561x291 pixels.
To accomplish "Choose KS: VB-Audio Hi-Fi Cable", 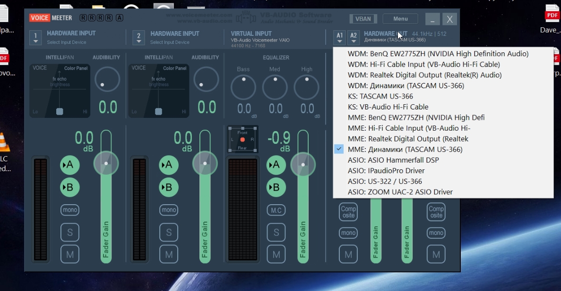I will point(443,107).
